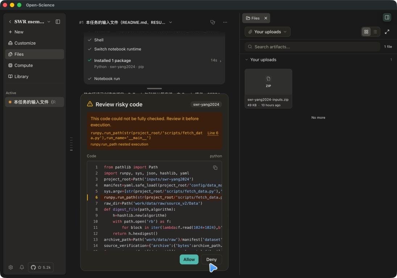Image resolution: width=397 pixels, height=278 pixels.
Task: Click the Search artifacts field
Action: tap(313, 47)
